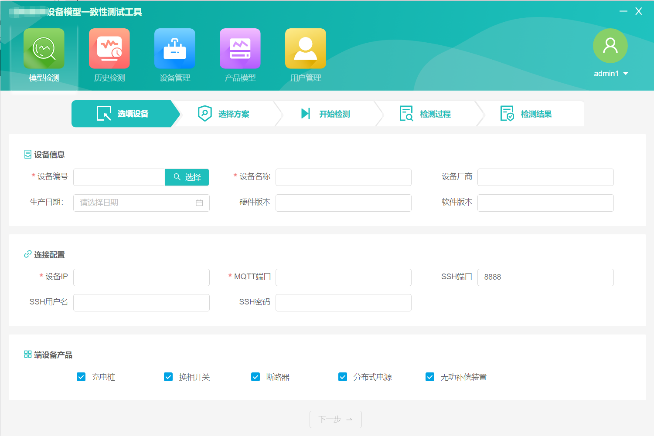Expand the admin1 account dropdown arrow
The width and height of the screenshot is (654, 436).
point(626,74)
